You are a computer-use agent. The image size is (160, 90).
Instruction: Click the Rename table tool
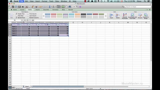(x=140, y=16)
